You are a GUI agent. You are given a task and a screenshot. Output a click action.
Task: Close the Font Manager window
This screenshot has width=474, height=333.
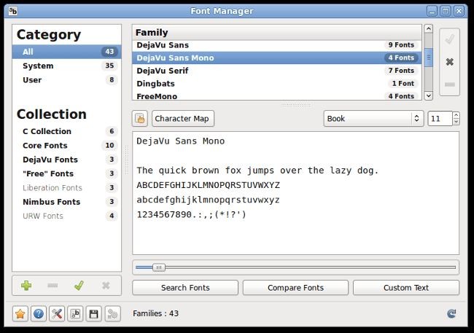coord(459,12)
